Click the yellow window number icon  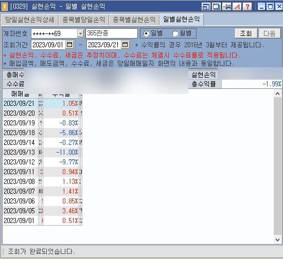point(5,7)
